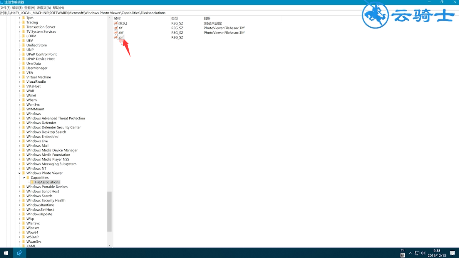Select the Windows Defender Security Center key
Image resolution: width=459 pixels, height=258 pixels.
(x=54, y=127)
